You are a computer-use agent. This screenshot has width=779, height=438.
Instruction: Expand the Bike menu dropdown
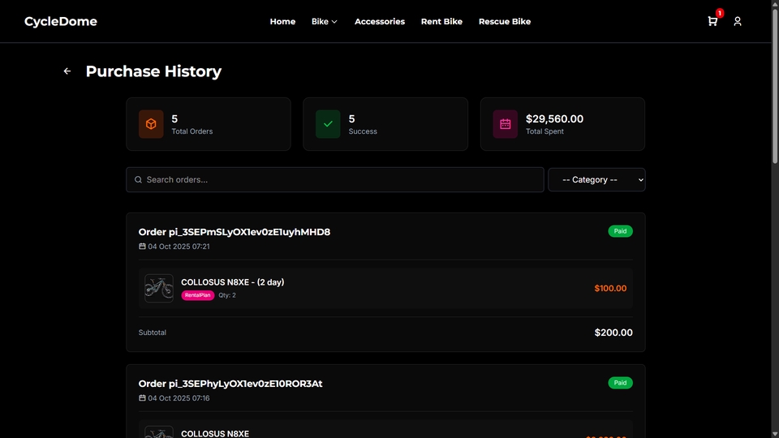click(325, 22)
